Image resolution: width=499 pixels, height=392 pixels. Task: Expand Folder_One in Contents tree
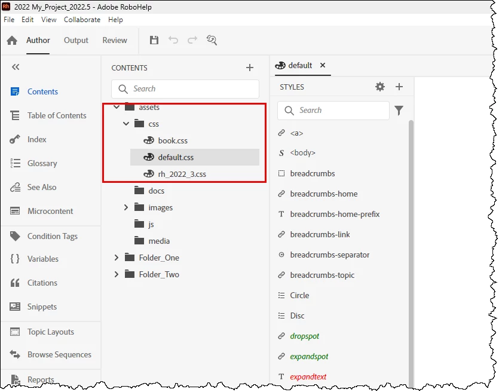(x=117, y=258)
